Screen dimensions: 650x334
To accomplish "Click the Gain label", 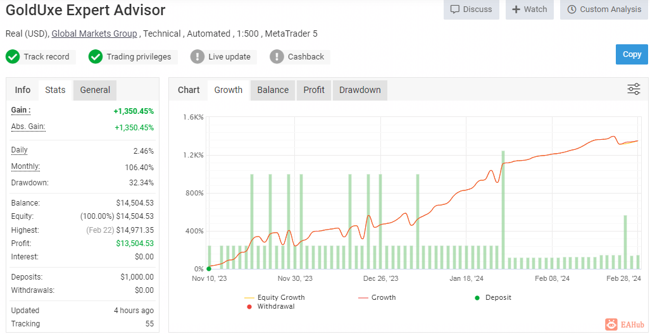I will tap(21, 110).
